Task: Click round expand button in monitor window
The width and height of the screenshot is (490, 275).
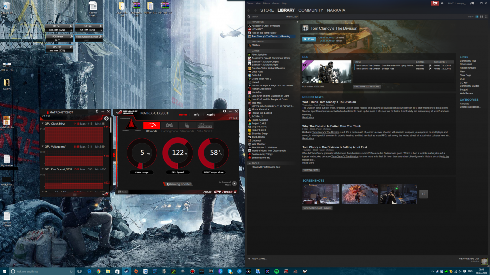Action: [106, 118]
